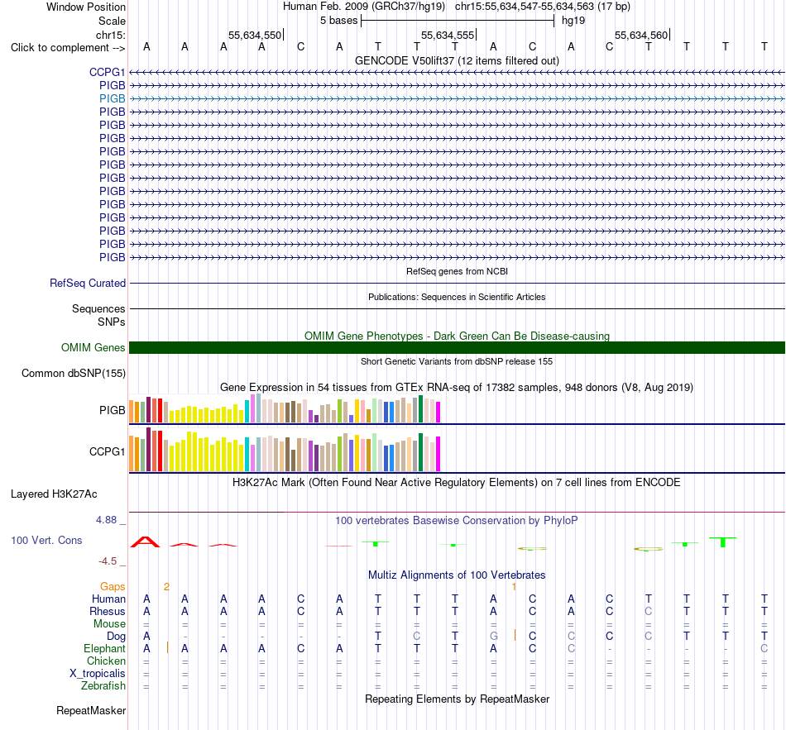Click the 100 Vert. Cons track label
The image size is (786, 730).
pos(46,540)
